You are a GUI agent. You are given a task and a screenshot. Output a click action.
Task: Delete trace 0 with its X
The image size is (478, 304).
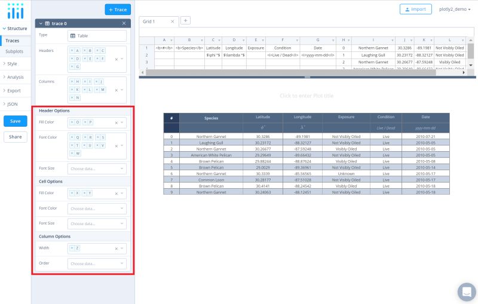tap(124, 23)
